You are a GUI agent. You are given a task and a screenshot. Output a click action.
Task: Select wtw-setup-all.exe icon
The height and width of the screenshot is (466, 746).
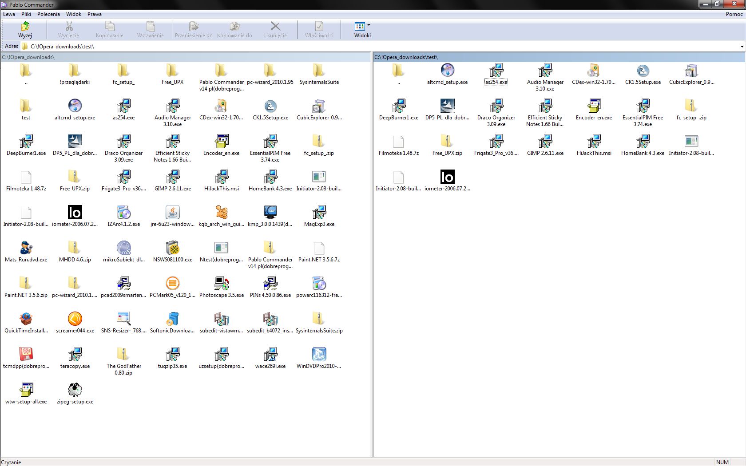(x=26, y=390)
